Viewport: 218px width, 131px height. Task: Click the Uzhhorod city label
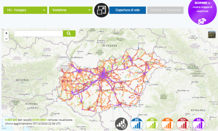(161, 47)
